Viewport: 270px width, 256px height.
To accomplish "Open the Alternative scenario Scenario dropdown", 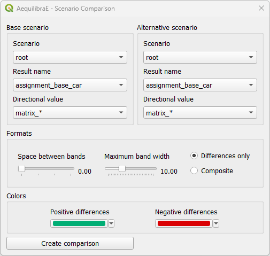I will [x=200, y=57].
